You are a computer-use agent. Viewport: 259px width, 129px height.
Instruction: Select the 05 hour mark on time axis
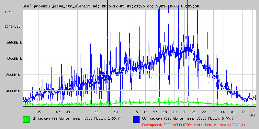click(x=39, y=112)
